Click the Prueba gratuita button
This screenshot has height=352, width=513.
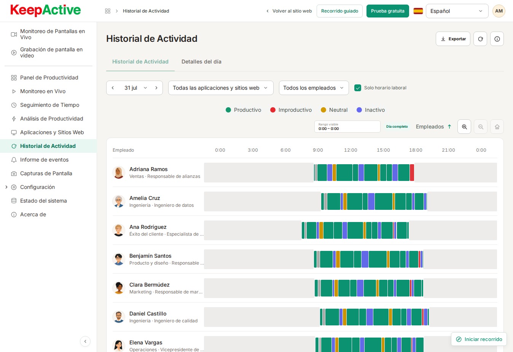(388, 11)
